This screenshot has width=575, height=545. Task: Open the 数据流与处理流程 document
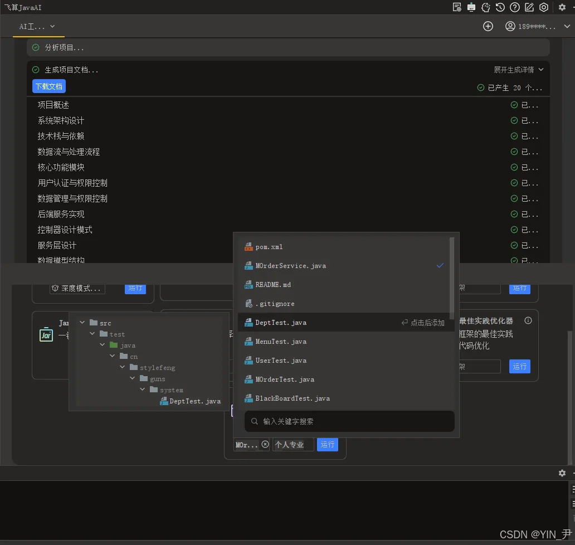coord(69,152)
